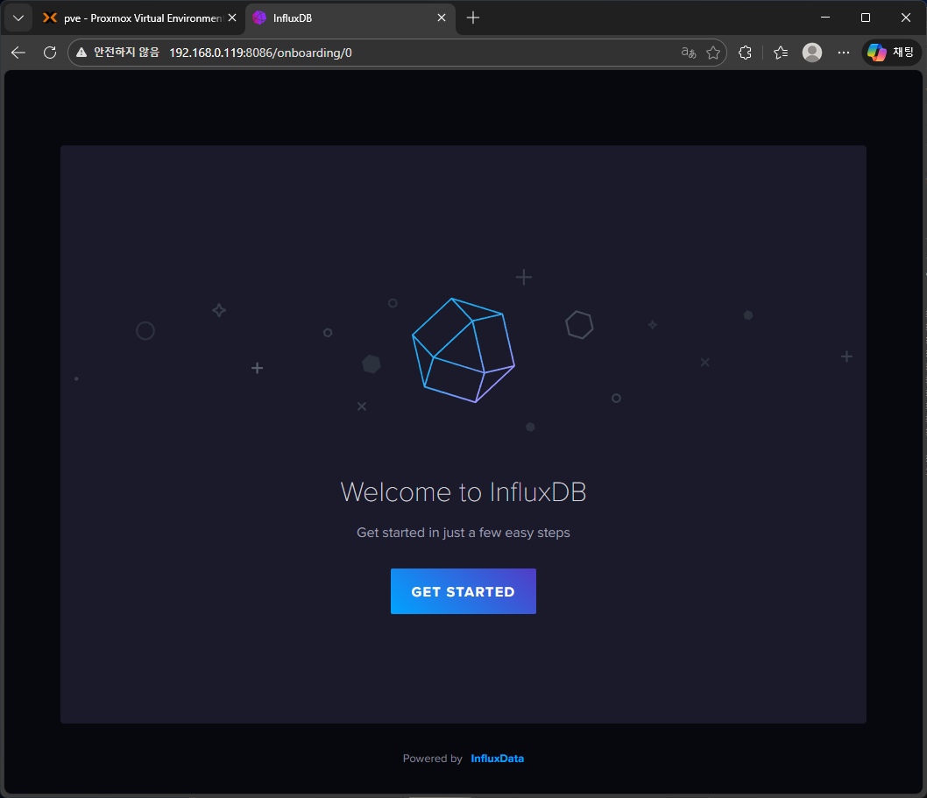927x798 pixels.
Task: Reload the current page
Action: (x=50, y=53)
